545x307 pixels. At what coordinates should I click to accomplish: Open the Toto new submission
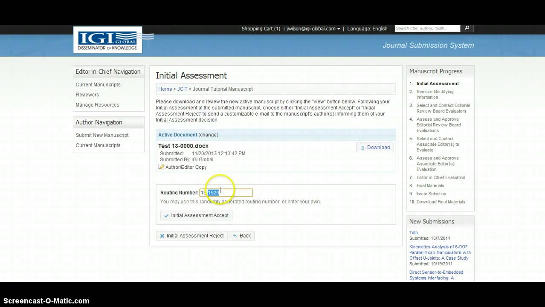[414, 233]
